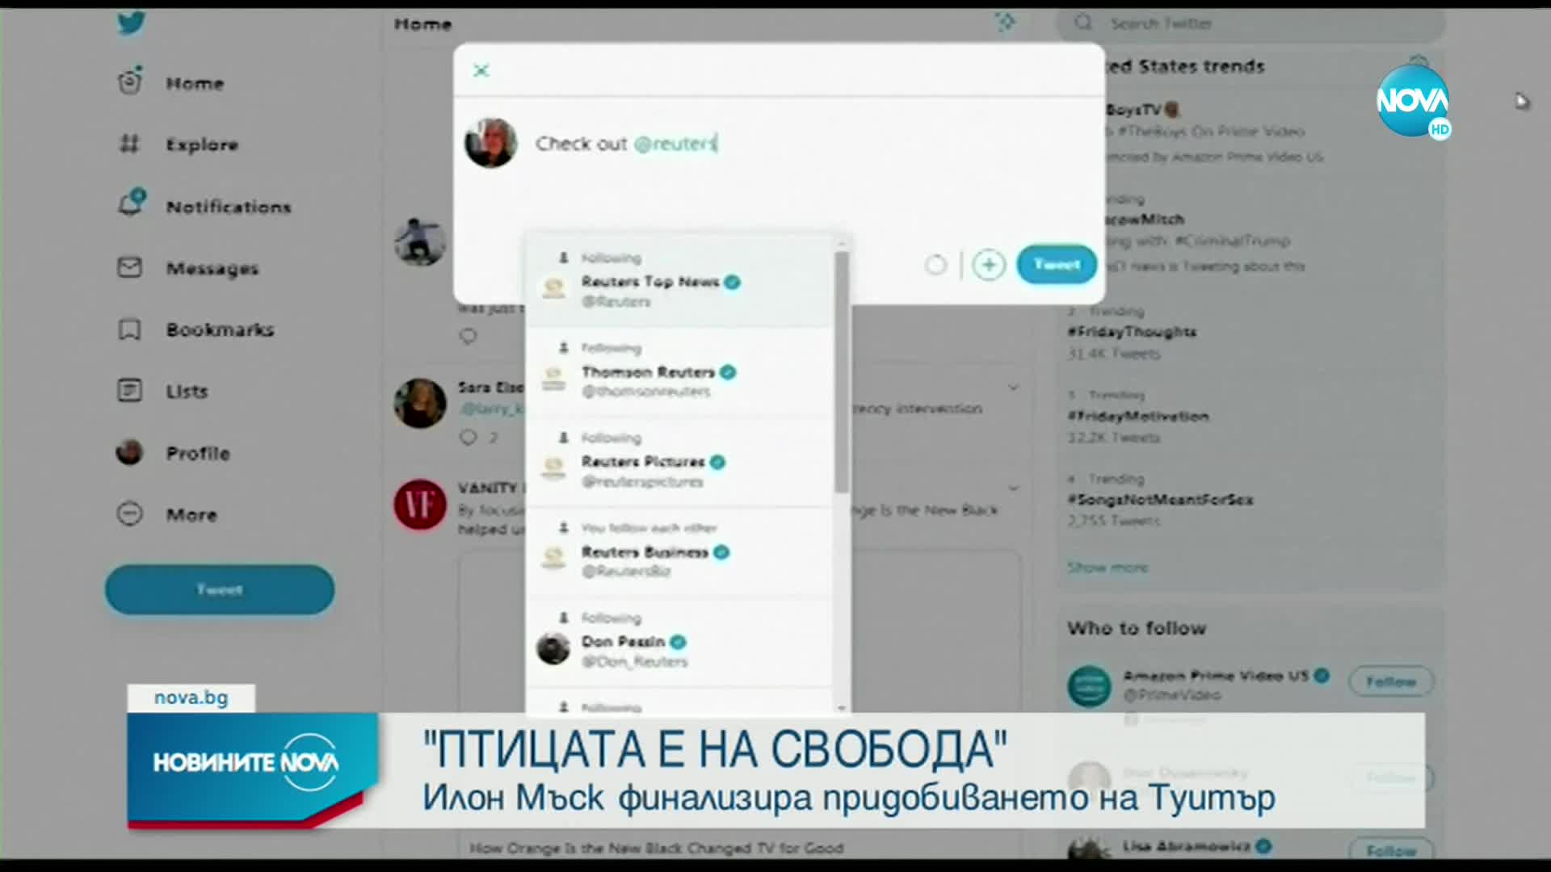Image resolution: width=1551 pixels, height=872 pixels.
Task: Select Don Pessin suggestion
Action: point(680,643)
